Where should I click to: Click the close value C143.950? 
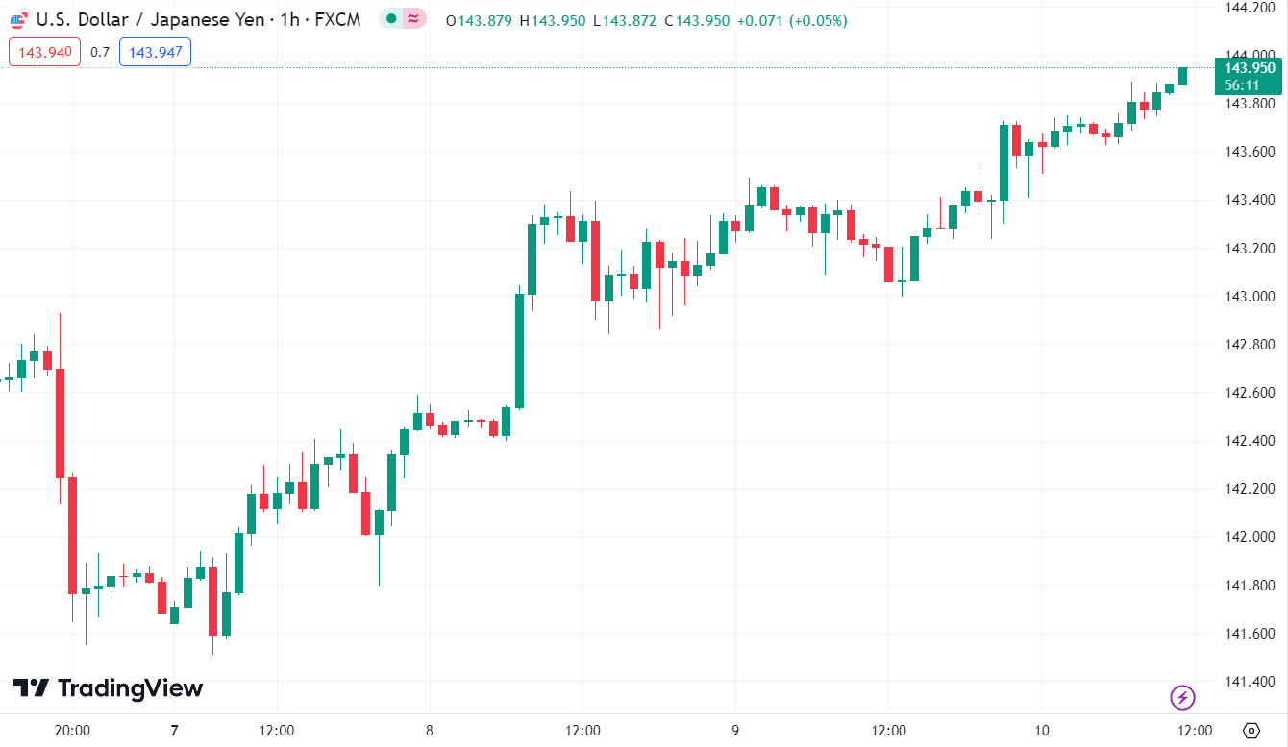tap(697, 20)
